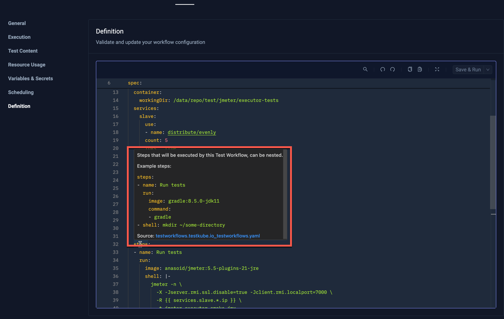Go to the Scheduling section
Image resolution: width=504 pixels, height=319 pixels.
(x=20, y=92)
